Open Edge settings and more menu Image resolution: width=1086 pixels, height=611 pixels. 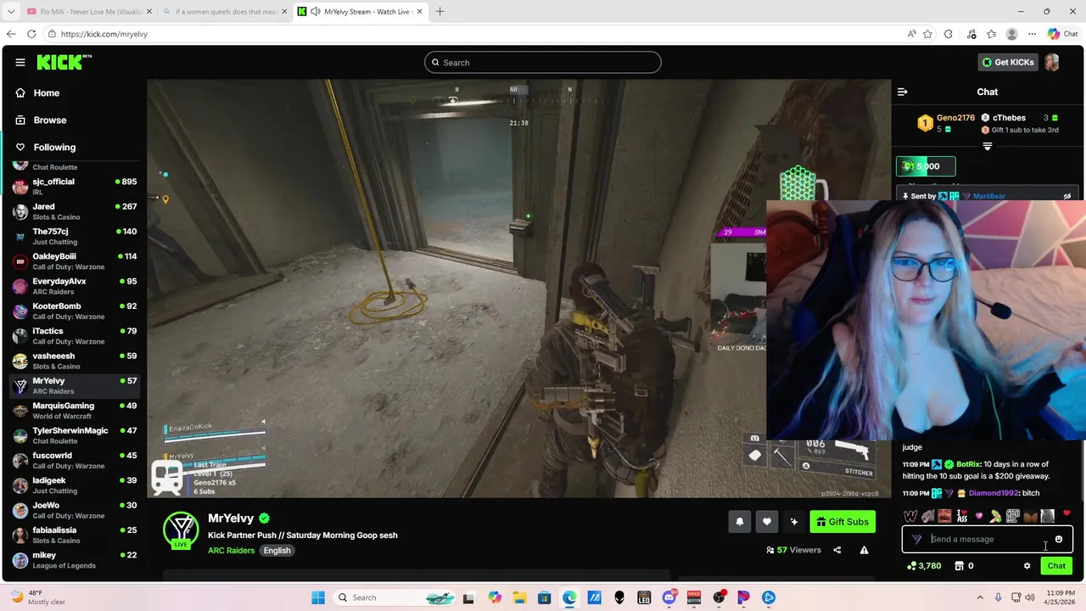click(x=1033, y=34)
